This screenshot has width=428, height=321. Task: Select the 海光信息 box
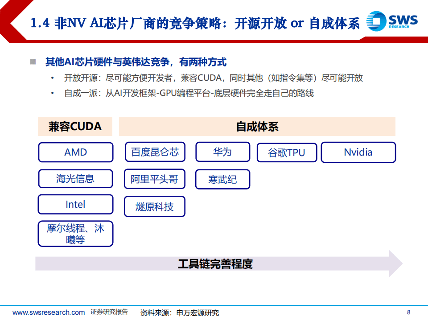pos(76,179)
